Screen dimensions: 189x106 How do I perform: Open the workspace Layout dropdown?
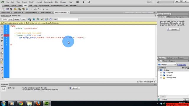78,2
